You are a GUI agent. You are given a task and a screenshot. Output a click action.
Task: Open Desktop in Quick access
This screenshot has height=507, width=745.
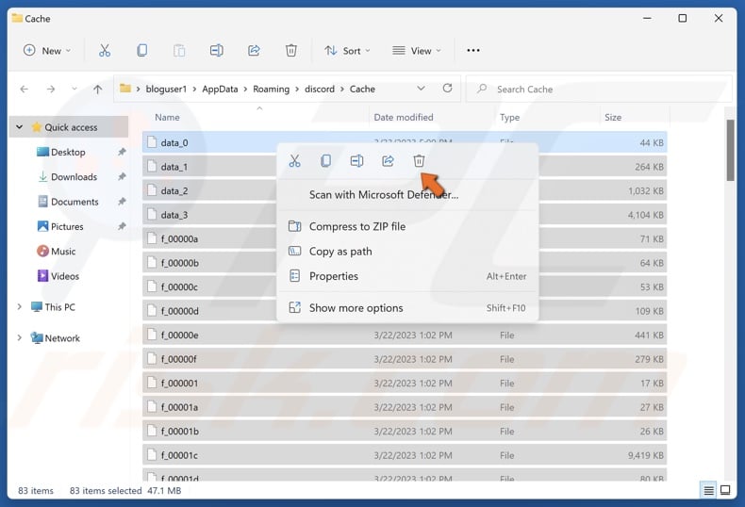68,152
